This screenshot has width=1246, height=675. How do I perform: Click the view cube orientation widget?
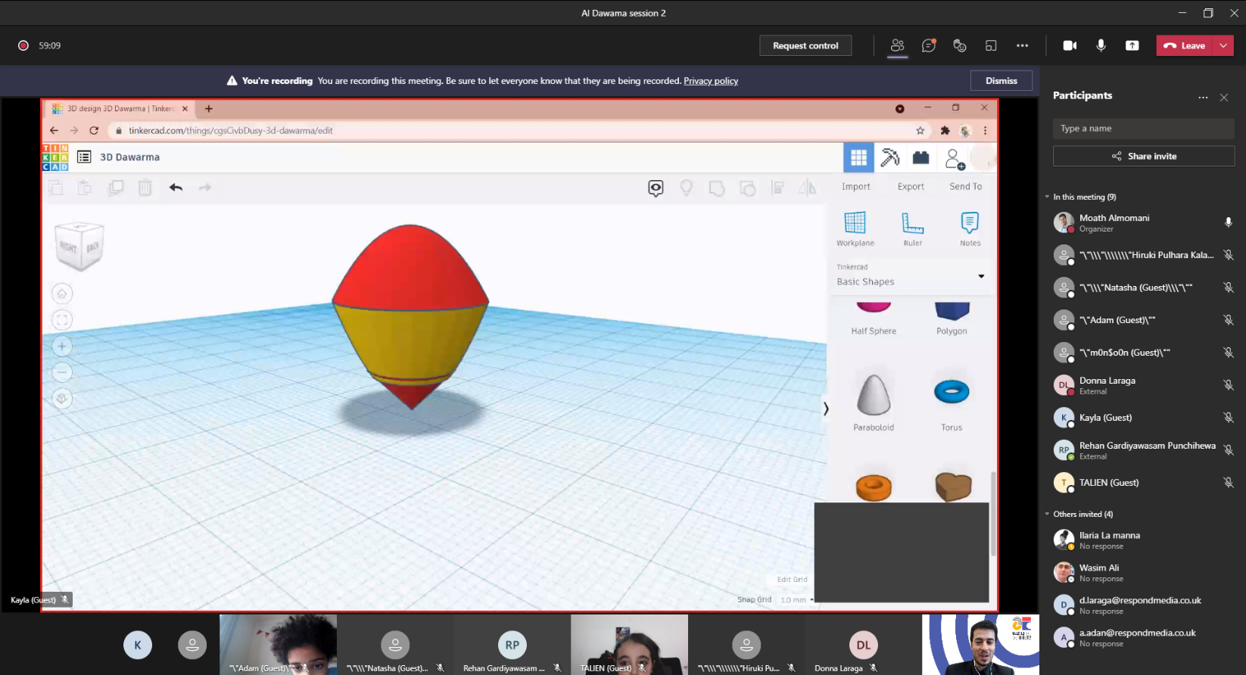(79, 246)
